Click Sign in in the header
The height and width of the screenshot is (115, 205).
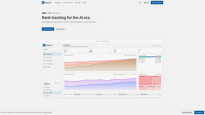pos(146,3)
